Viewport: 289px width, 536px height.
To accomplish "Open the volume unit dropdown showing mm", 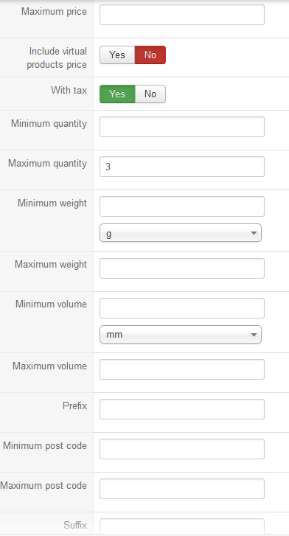I will click(x=181, y=335).
